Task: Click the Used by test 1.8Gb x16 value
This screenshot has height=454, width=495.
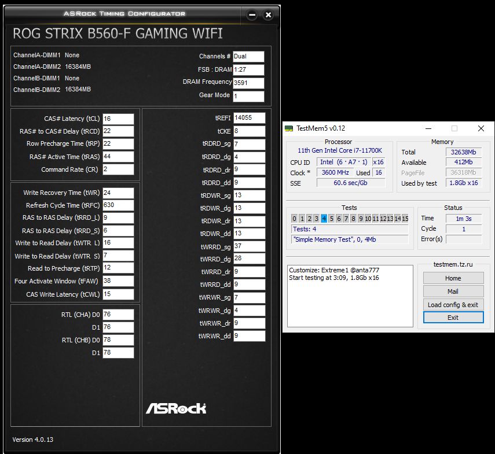Action: click(x=463, y=183)
